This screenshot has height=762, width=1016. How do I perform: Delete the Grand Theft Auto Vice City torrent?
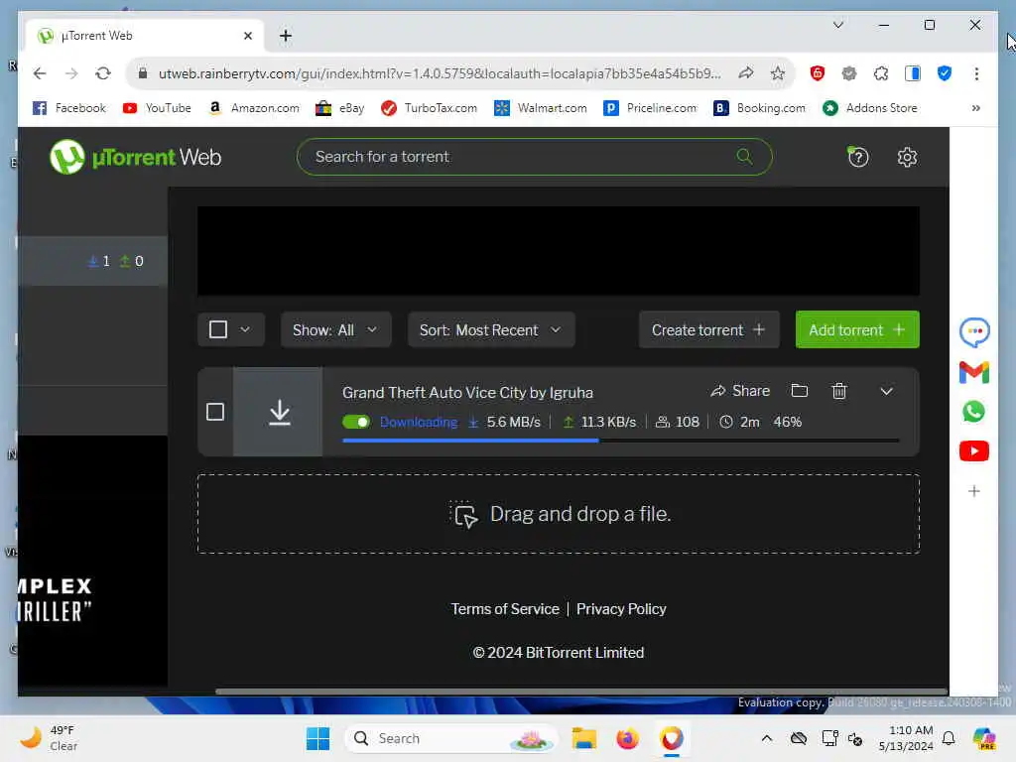839,391
